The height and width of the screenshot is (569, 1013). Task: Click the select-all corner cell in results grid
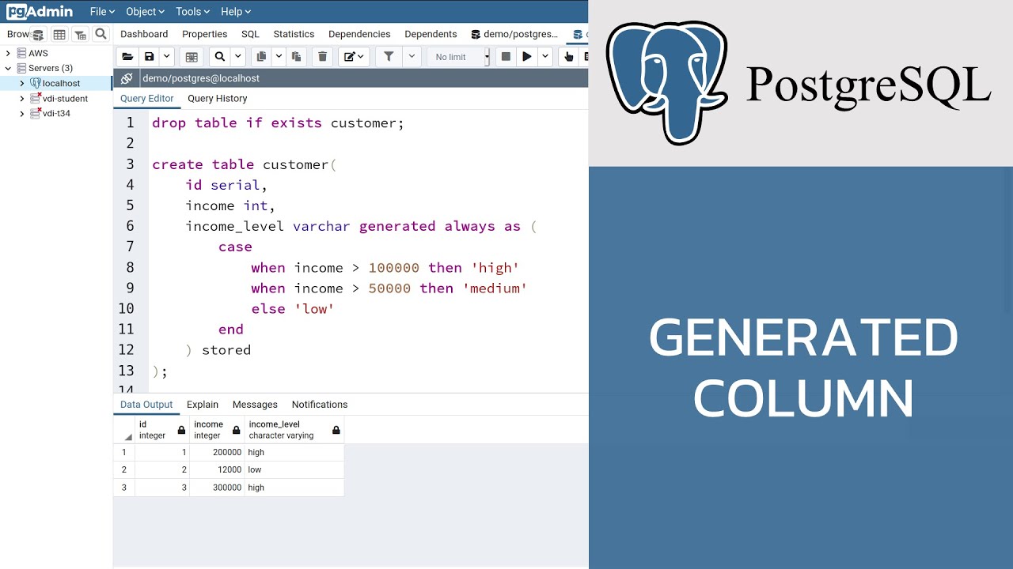click(124, 430)
